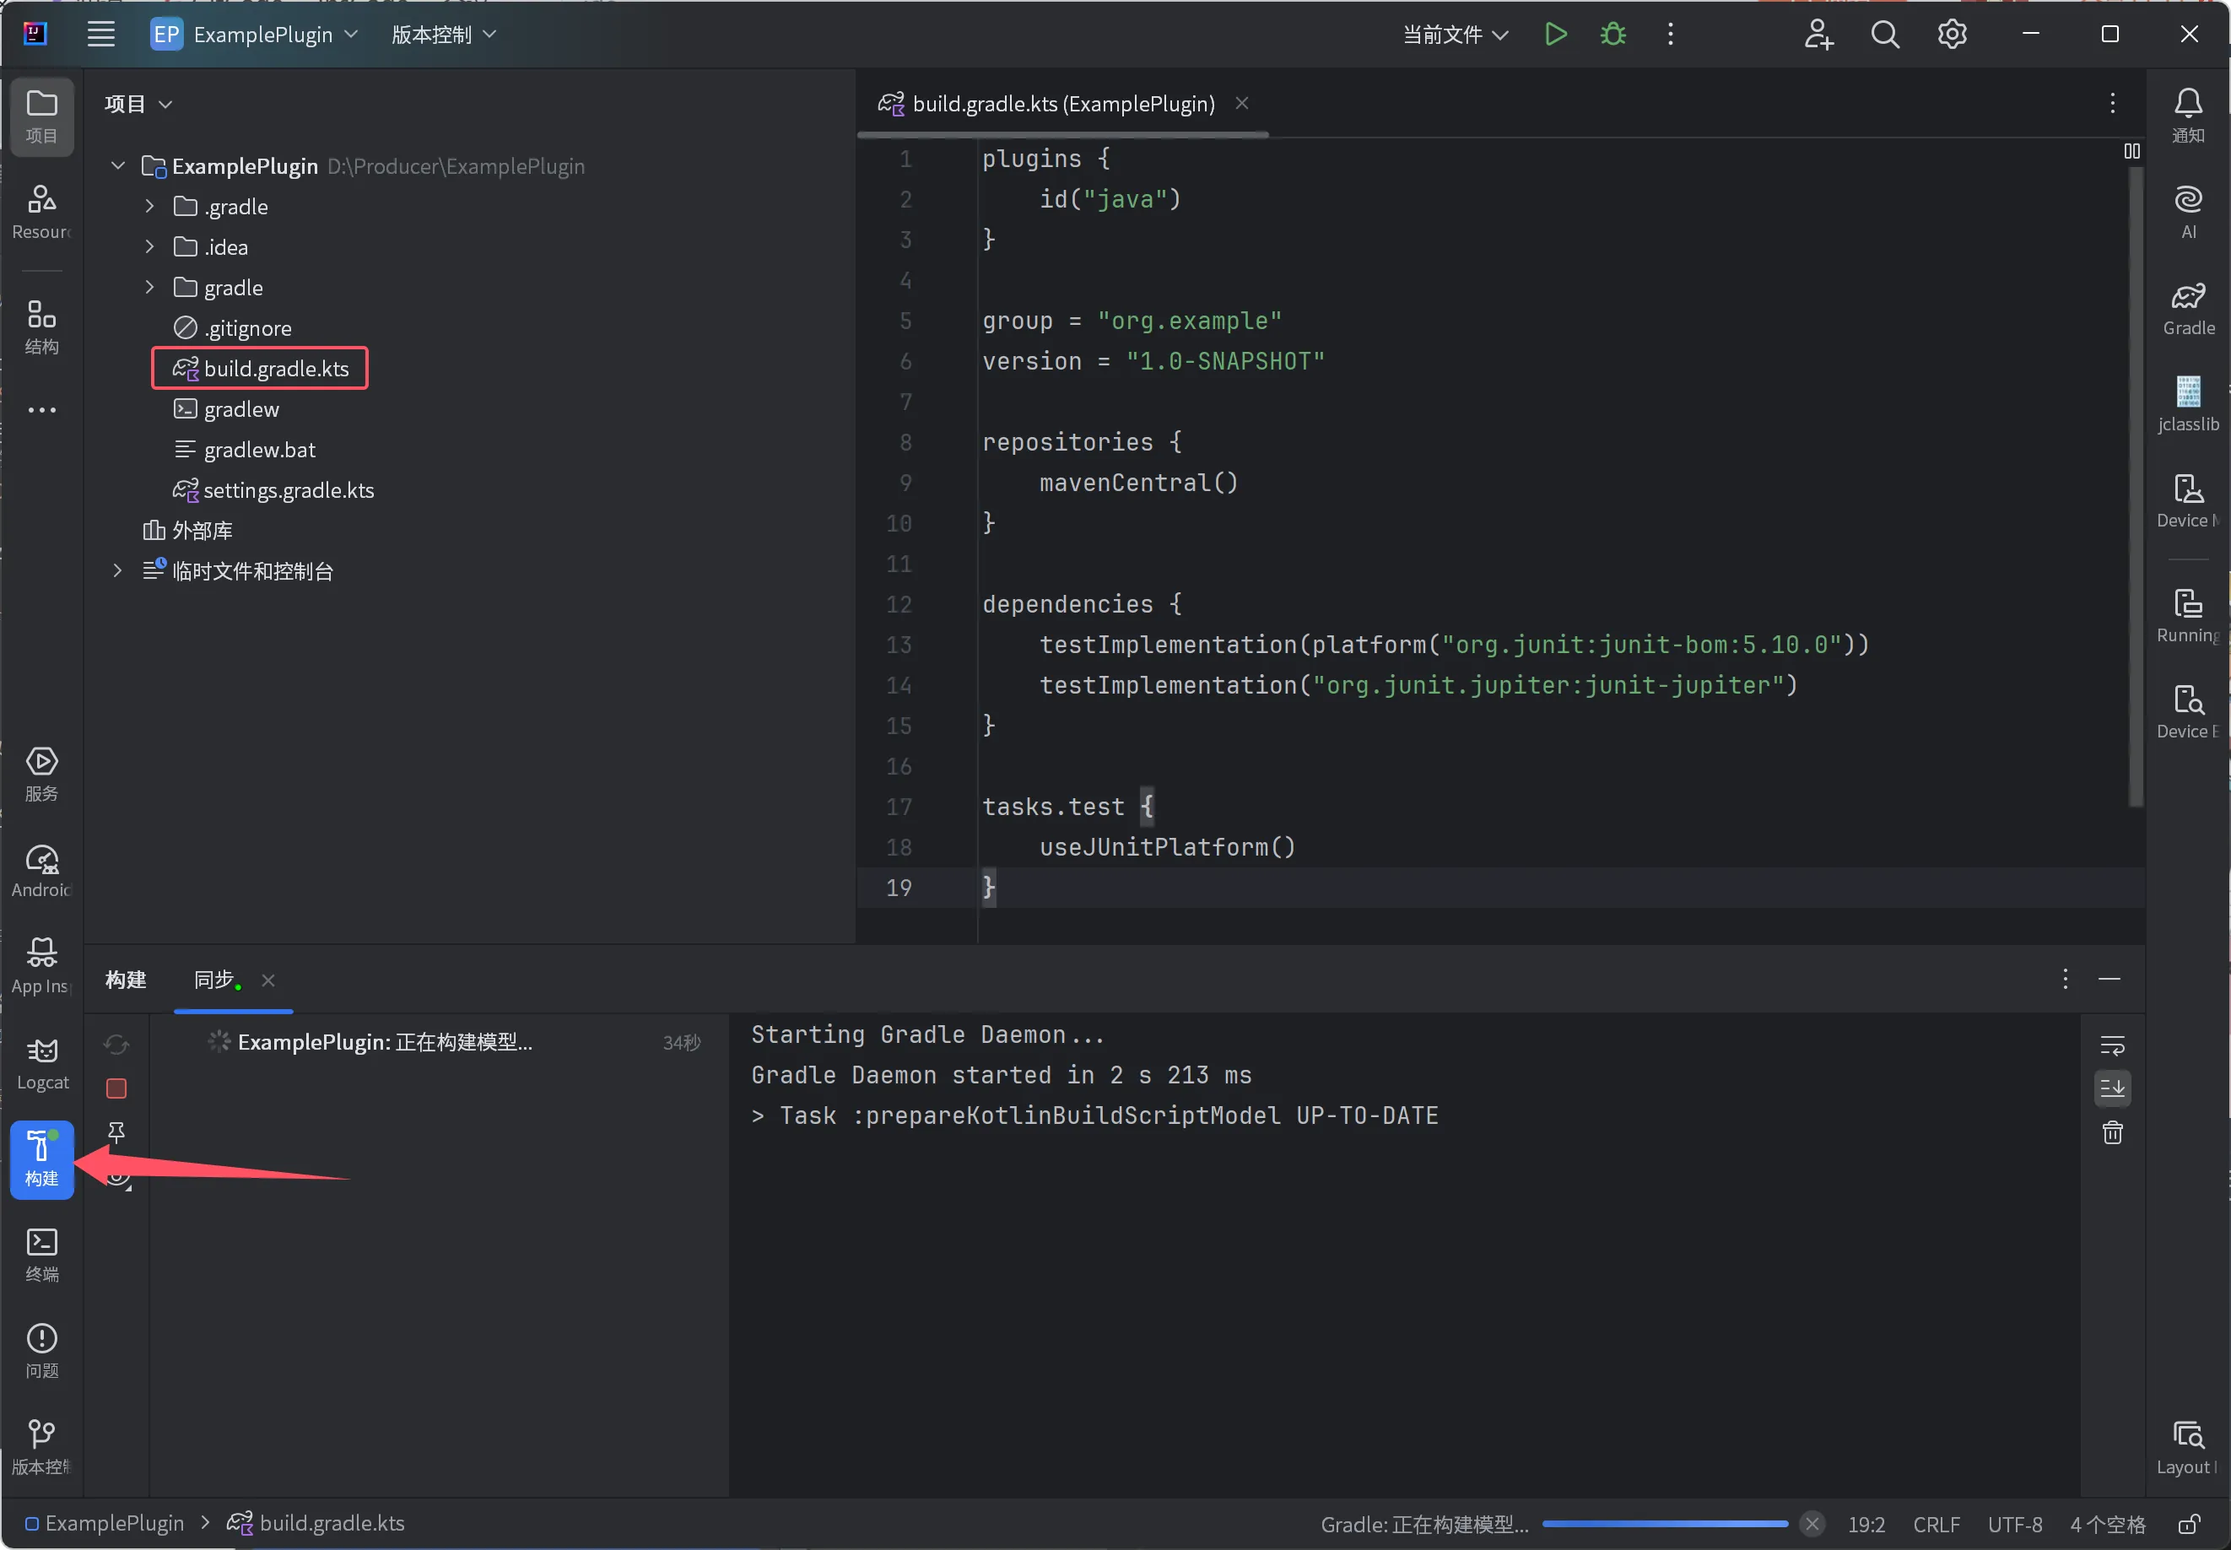
Task: Pin the sync tab with pin icon
Action: point(116,1131)
